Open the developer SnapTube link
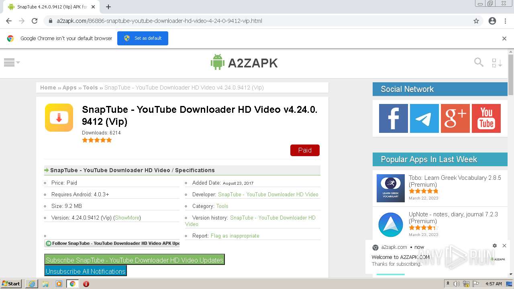514x289 pixels. 268,194
